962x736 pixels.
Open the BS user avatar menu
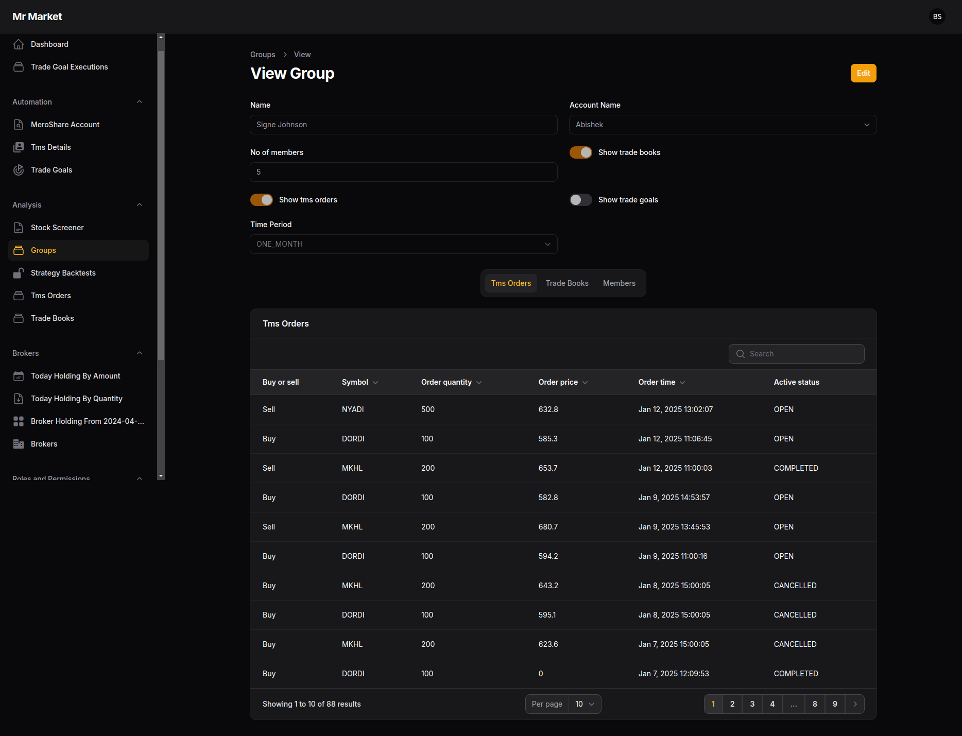pyautogui.click(x=937, y=16)
